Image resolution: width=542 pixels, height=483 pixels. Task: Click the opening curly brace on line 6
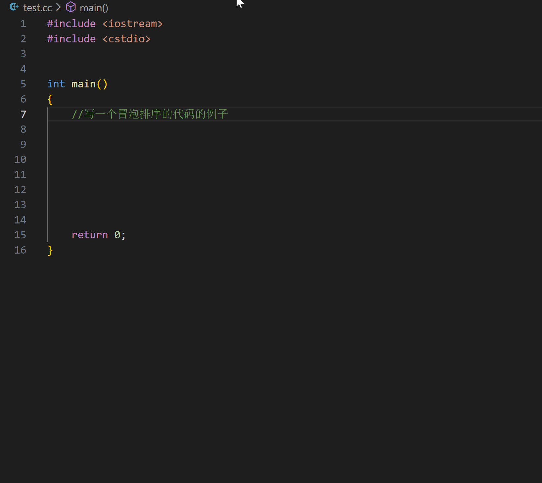click(x=50, y=99)
